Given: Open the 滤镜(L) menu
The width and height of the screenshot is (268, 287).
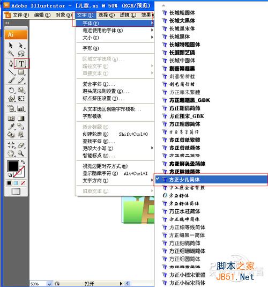Looking at the screenshot, I should (x=128, y=15).
